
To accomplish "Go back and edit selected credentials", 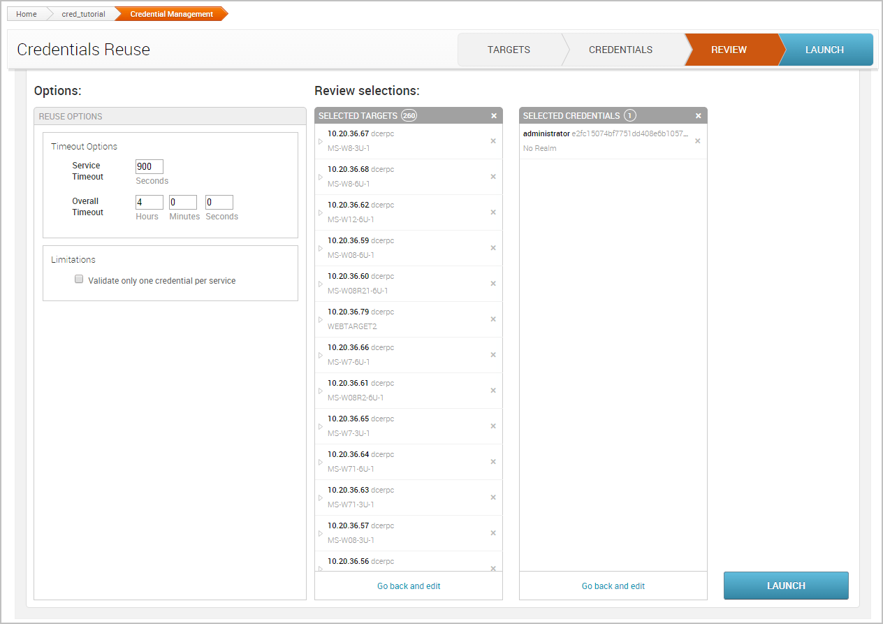I will (613, 586).
